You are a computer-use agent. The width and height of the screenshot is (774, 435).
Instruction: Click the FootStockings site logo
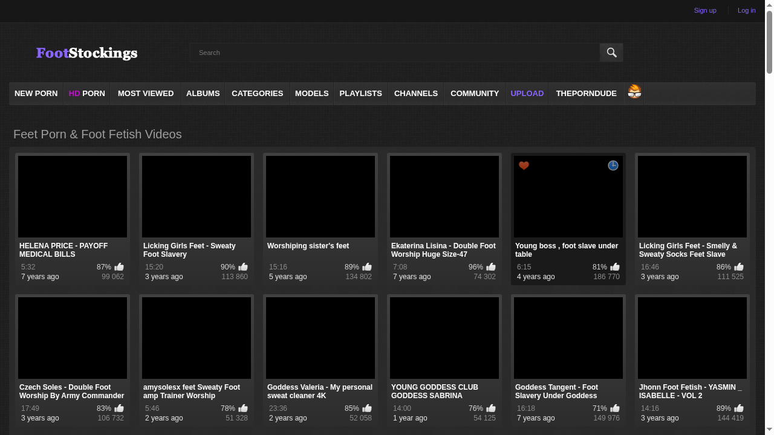tap(86, 53)
